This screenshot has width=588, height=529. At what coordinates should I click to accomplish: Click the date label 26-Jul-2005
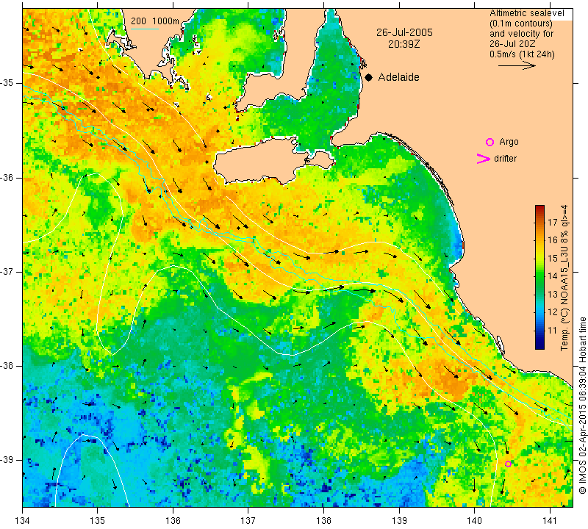[404, 32]
